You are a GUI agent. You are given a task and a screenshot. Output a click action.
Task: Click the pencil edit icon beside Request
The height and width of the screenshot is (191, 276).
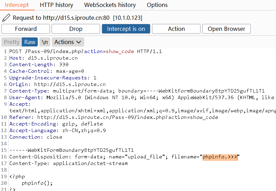6,18
